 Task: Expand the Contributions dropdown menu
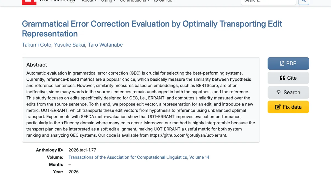135,1
